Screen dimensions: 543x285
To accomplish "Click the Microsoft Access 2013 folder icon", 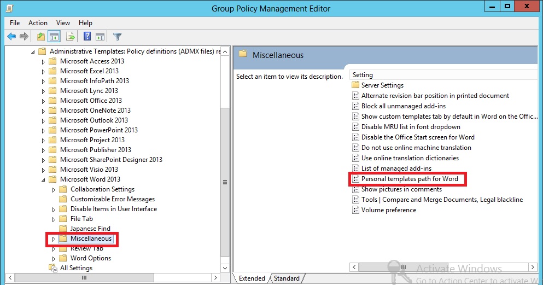I will (52, 61).
